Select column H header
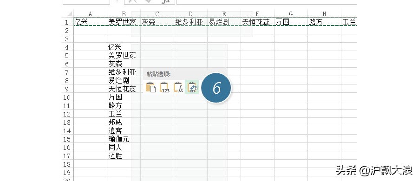This screenshot has height=181, width=418. 325,14
